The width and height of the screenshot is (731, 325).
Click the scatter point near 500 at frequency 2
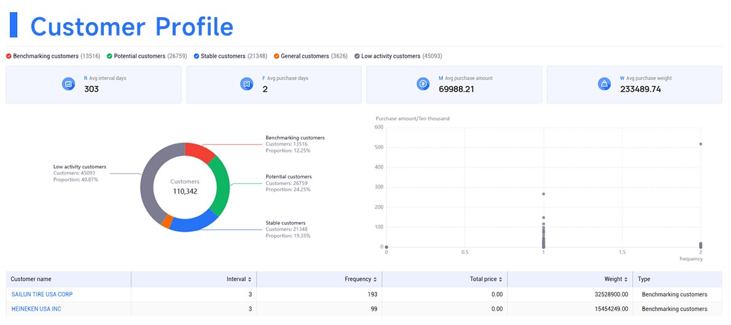coord(700,144)
